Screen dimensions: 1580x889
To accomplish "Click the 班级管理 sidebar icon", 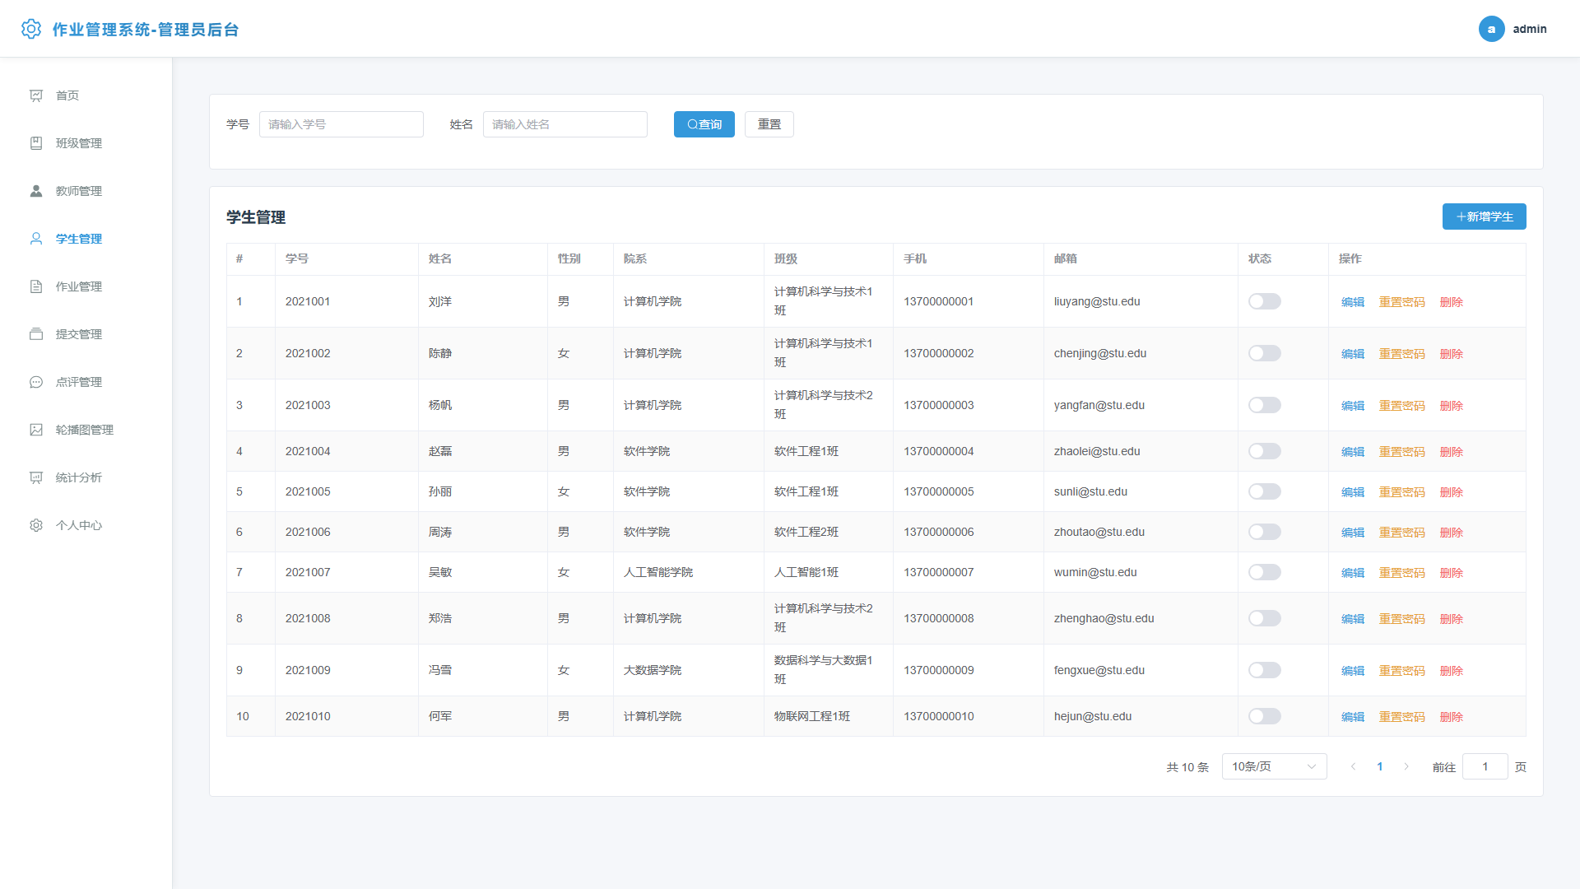I will coord(36,143).
